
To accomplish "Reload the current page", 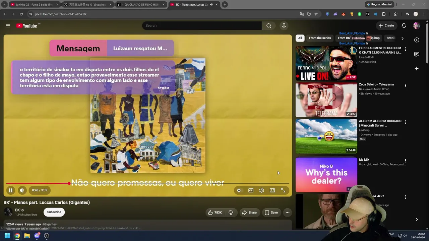I will click(x=21, y=14).
